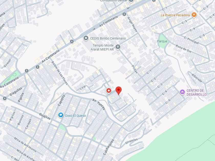This screenshot has width=215, height=161.
Task: Select the Girasoles street label
Action: [131, 141]
